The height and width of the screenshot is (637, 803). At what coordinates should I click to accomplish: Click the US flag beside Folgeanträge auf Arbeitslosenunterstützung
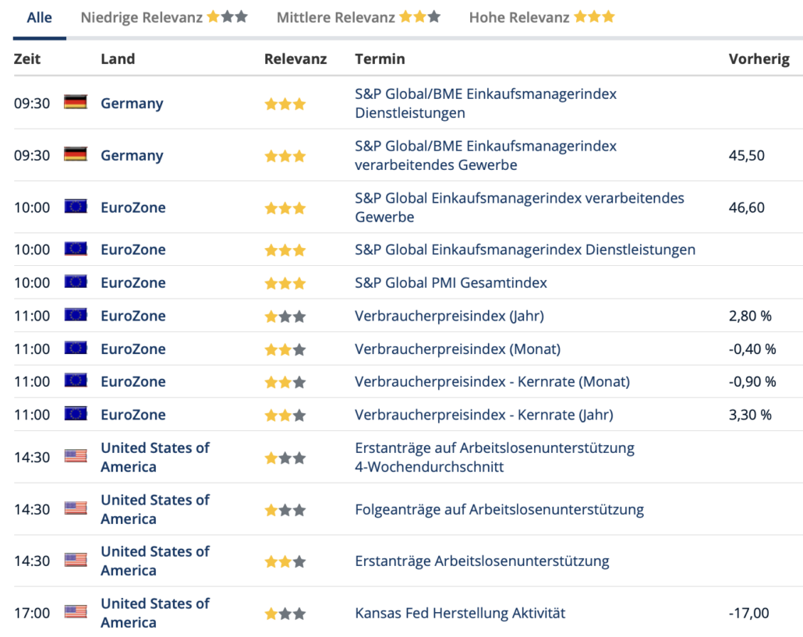pos(76,509)
